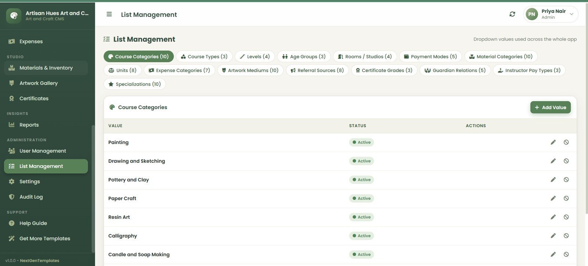Edit the Paper Craft value
This screenshot has height=266, width=588.
tap(553, 198)
